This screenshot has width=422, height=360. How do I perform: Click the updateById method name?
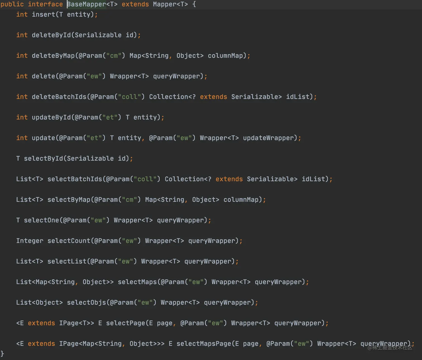click(x=51, y=117)
